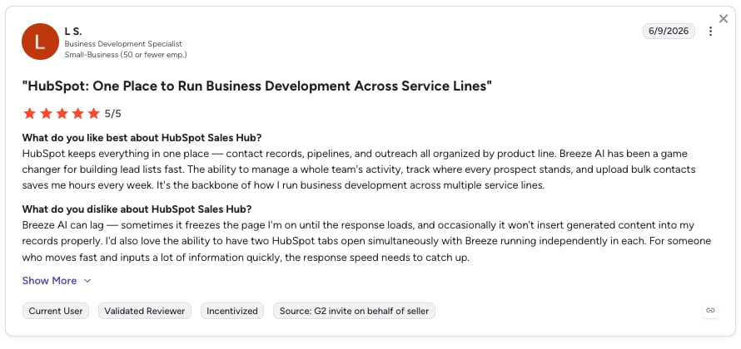Screen dimensions: 741x349
Task: Click the 6/9/2026 date badge
Action: pos(669,31)
